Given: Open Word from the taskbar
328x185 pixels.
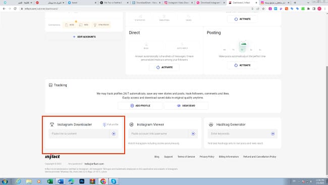Looking at the screenshot, I should [61, 181].
